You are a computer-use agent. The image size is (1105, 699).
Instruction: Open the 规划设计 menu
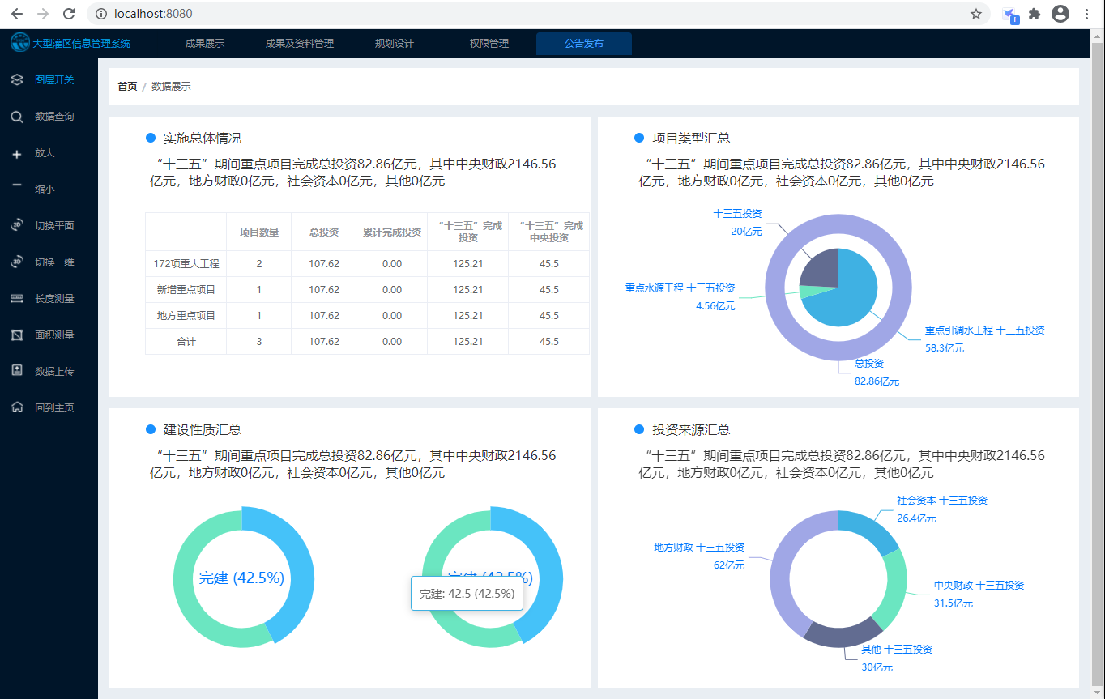pos(395,44)
